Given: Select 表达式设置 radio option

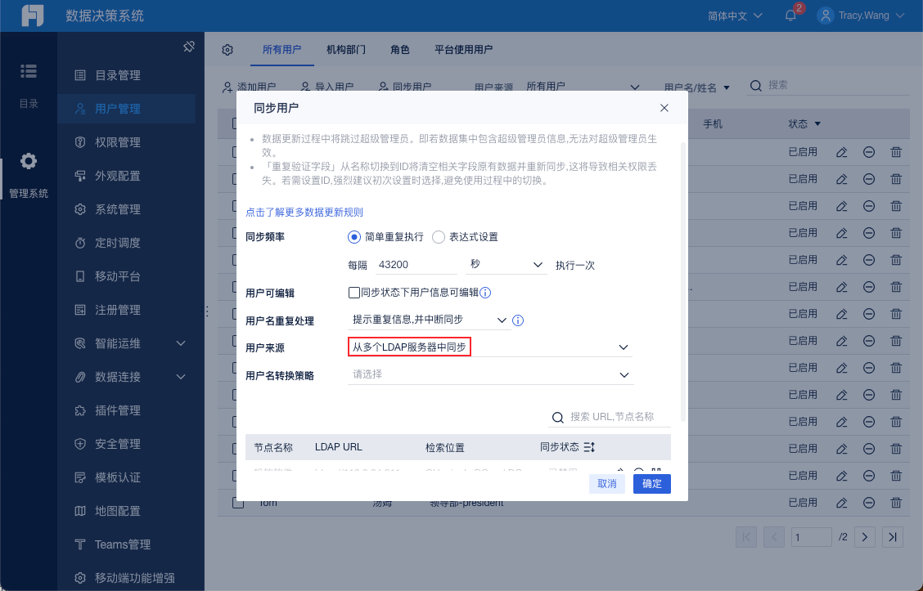Looking at the screenshot, I should coord(439,237).
